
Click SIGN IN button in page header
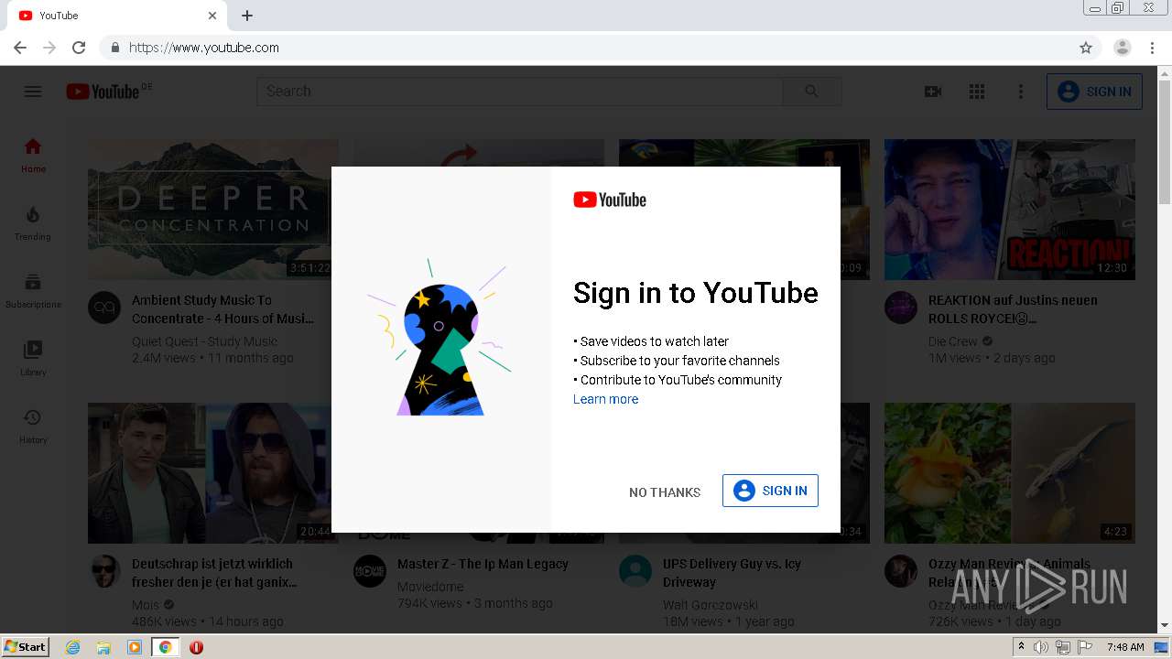(1094, 92)
